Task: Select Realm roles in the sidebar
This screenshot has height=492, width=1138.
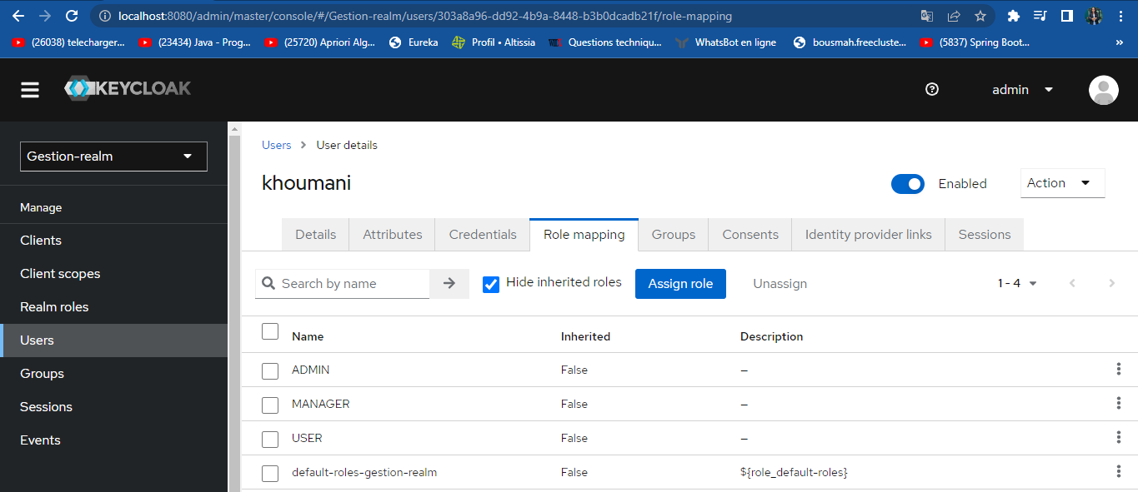Action: coord(56,306)
